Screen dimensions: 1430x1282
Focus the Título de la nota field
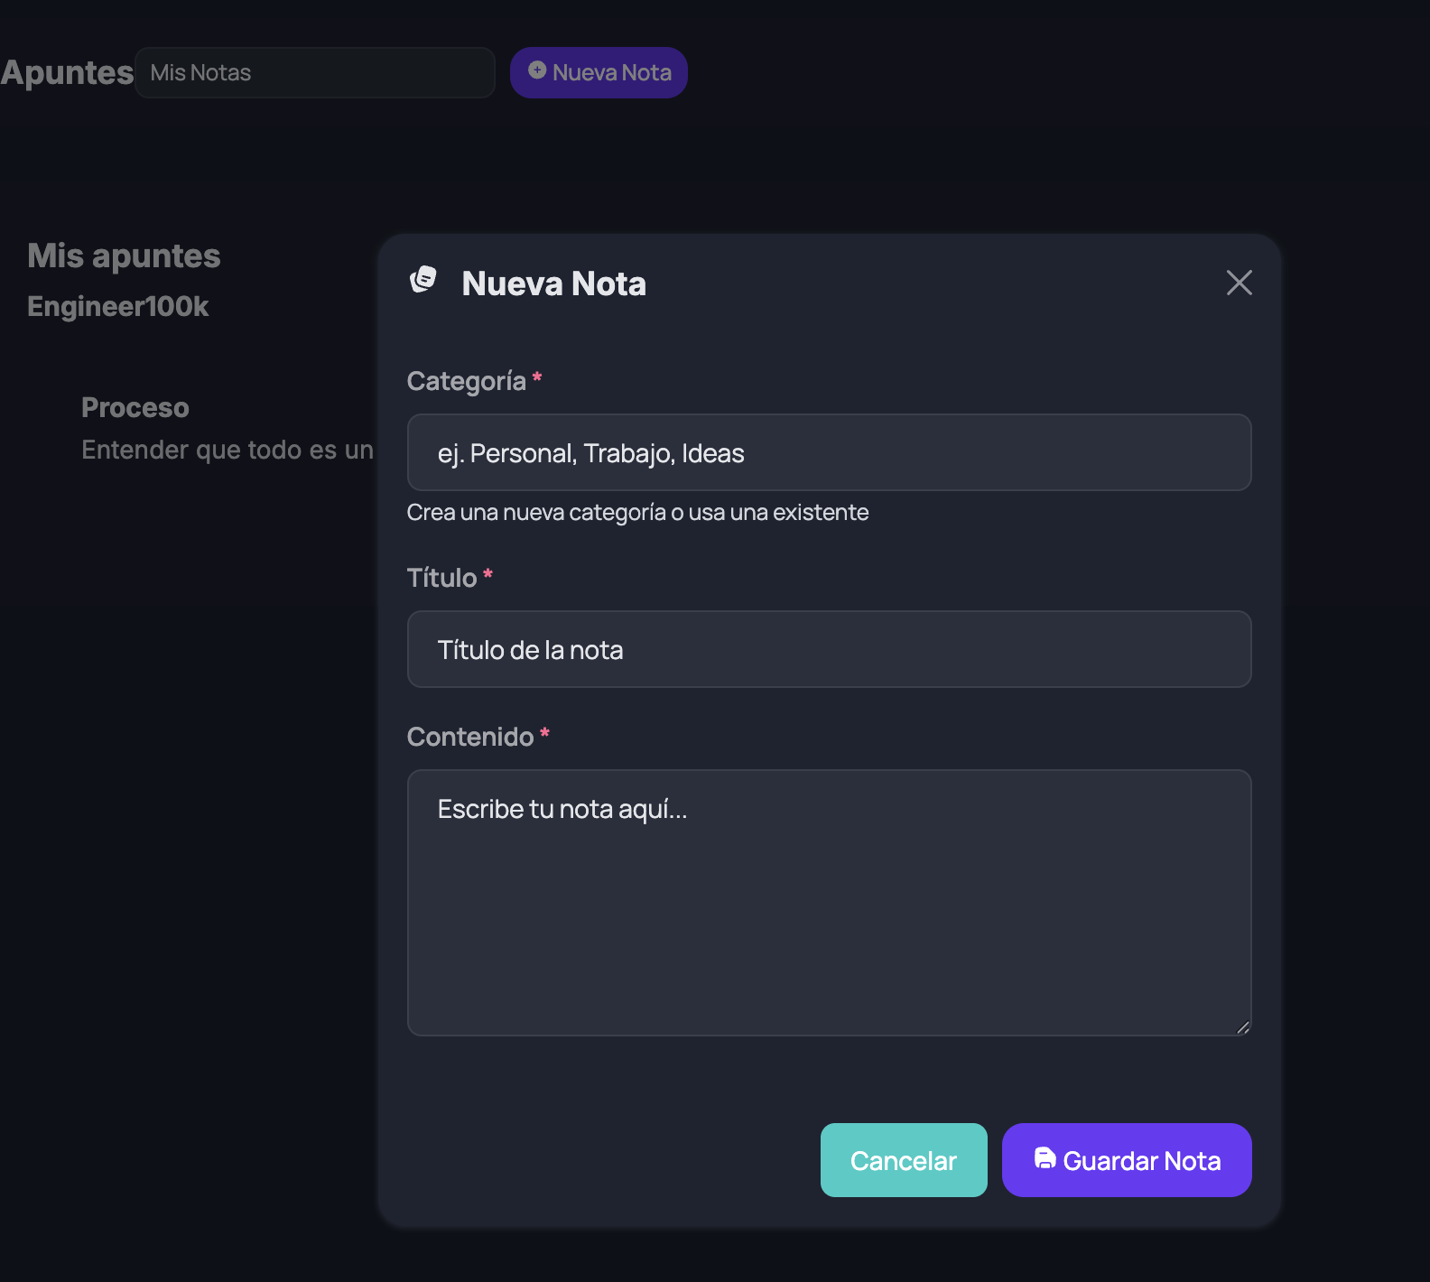pos(828,649)
